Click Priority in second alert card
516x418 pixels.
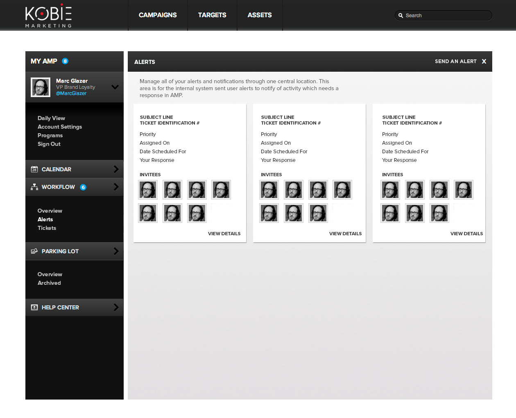pyautogui.click(x=269, y=134)
